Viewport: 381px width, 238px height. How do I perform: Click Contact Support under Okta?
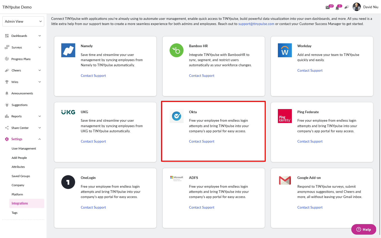click(x=202, y=141)
